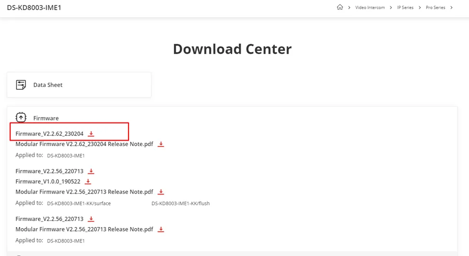Download the V2.2.62_230204 Release Note.pdf via its icon

click(x=161, y=144)
